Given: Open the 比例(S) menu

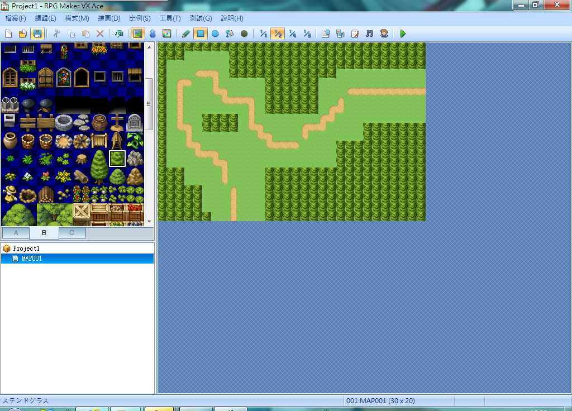Looking at the screenshot, I should coord(140,18).
